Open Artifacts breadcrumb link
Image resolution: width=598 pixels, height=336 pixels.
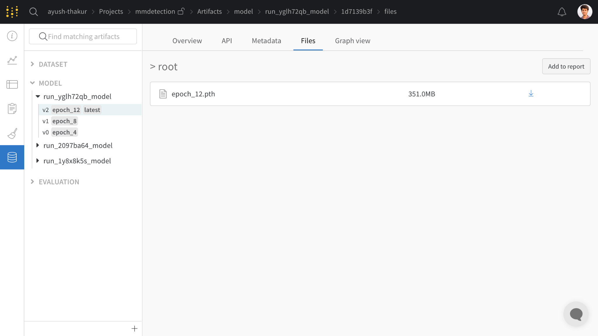[x=209, y=11]
